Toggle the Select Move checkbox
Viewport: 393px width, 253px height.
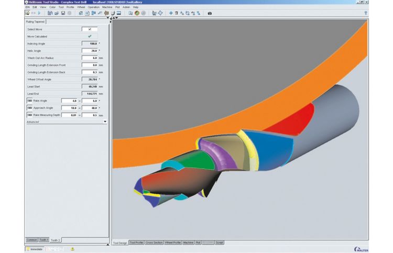90,29
